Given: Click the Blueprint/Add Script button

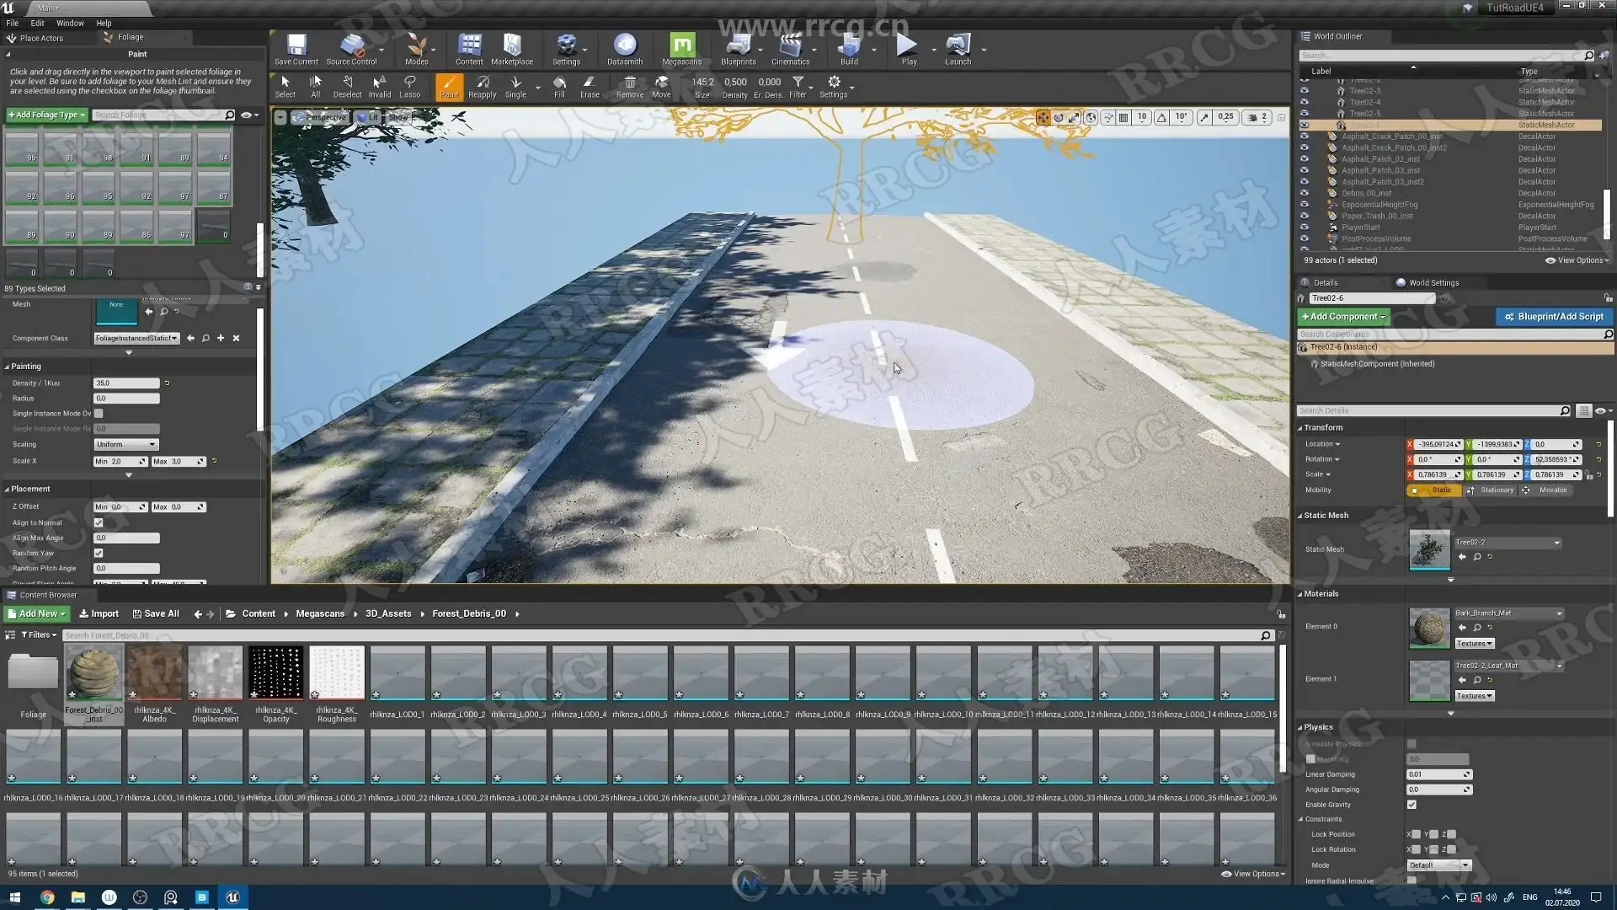Looking at the screenshot, I should [x=1554, y=317].
